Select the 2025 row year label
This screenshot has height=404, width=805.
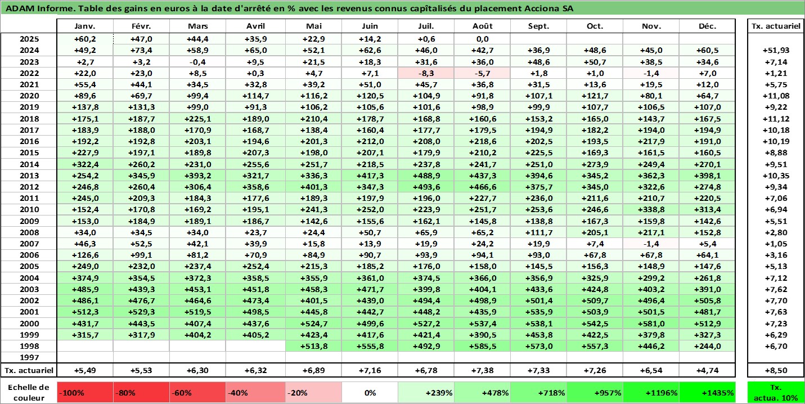[x=29, y=39]
